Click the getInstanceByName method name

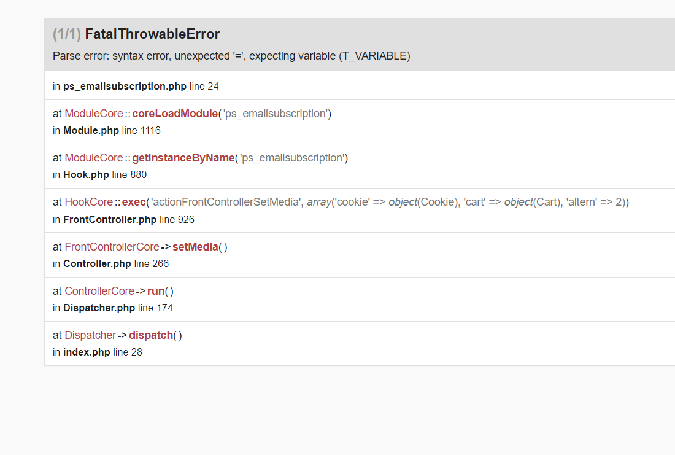(183, 158)
